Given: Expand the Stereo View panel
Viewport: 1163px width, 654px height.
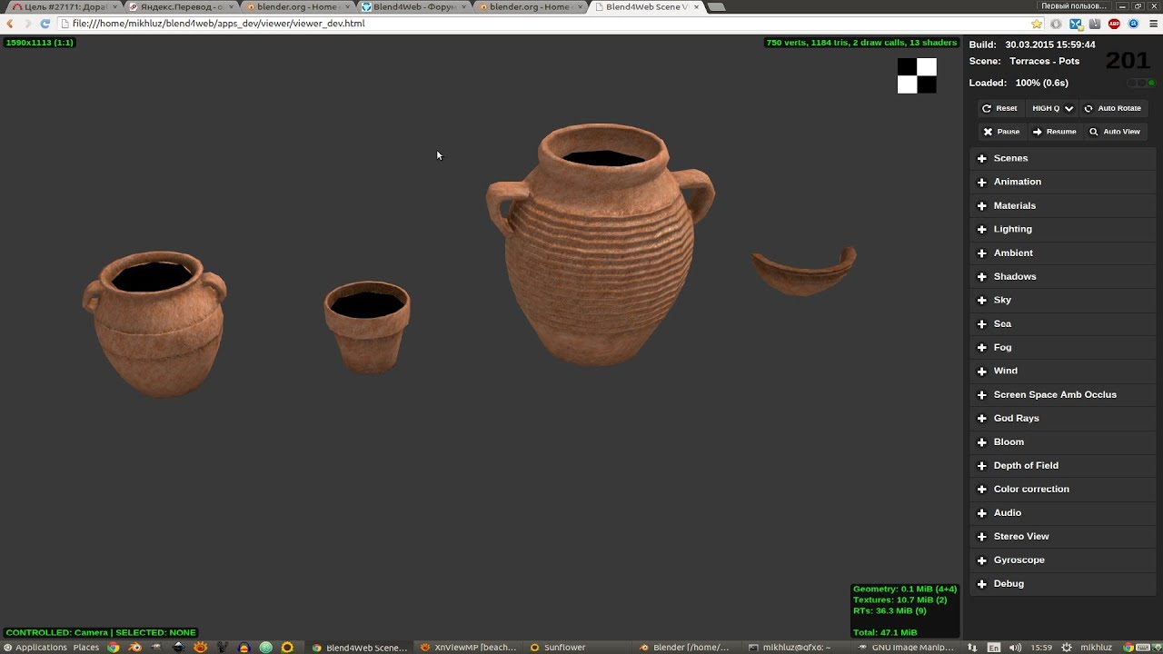Looking at the screenshot, I should pos(1062,536).
